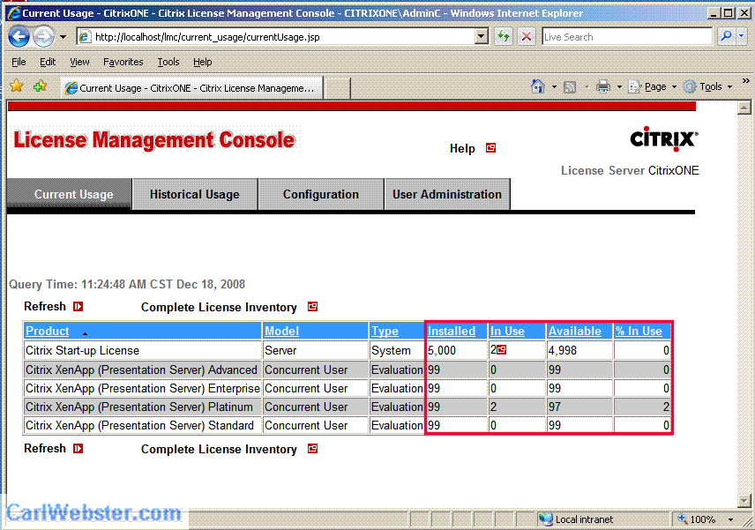Click the XenApp Enterprise product cell
Viewport: 755px width, 530px height.
point(143,388)
